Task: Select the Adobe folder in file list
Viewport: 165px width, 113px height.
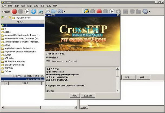Action: [x=8, y=32]
